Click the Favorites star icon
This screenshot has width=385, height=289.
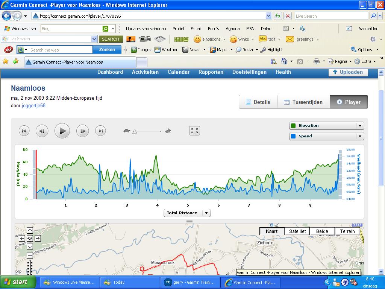coord(5,61)
